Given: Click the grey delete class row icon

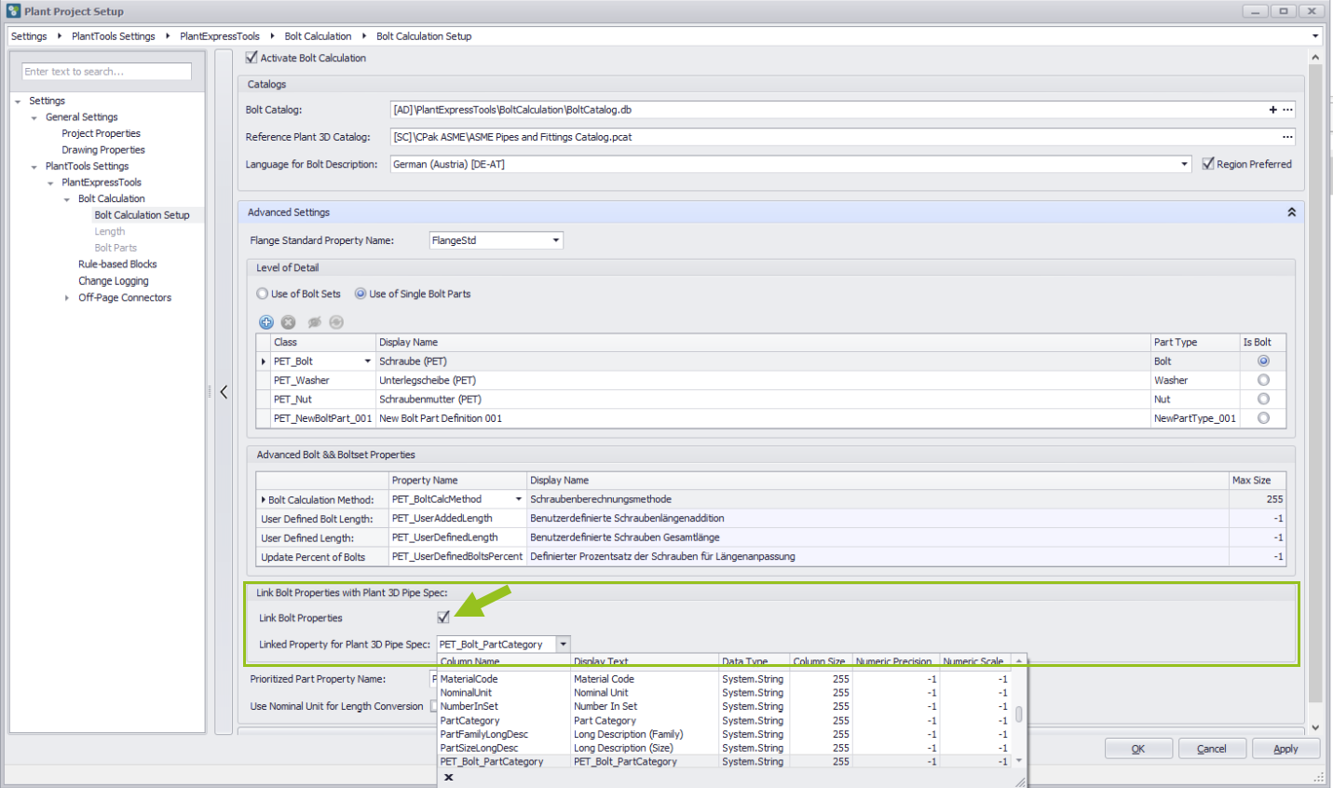Looking at the screenshot, I should click(x=289, y=322).
